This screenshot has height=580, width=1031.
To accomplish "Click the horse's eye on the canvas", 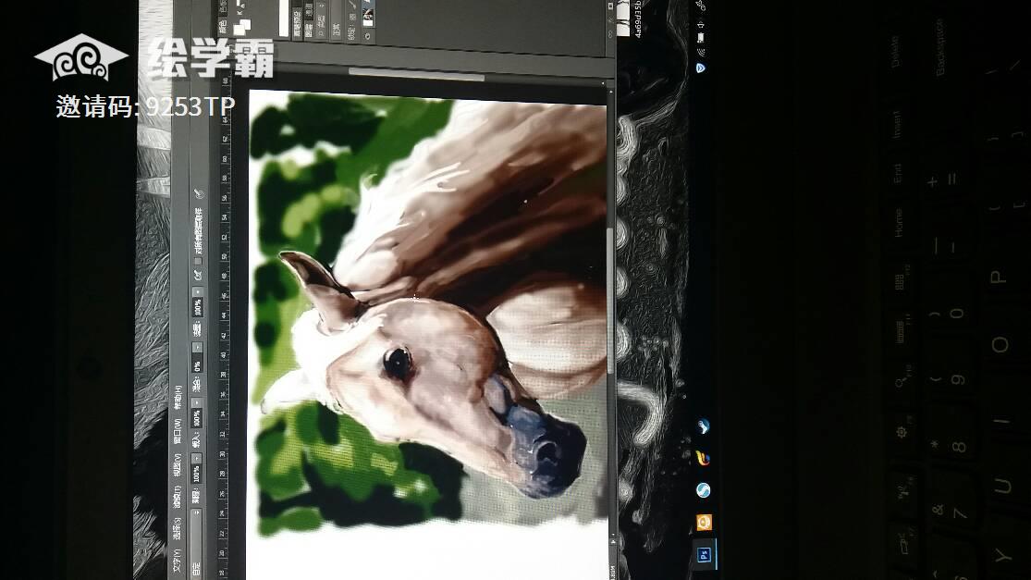I will click(398, 364).
